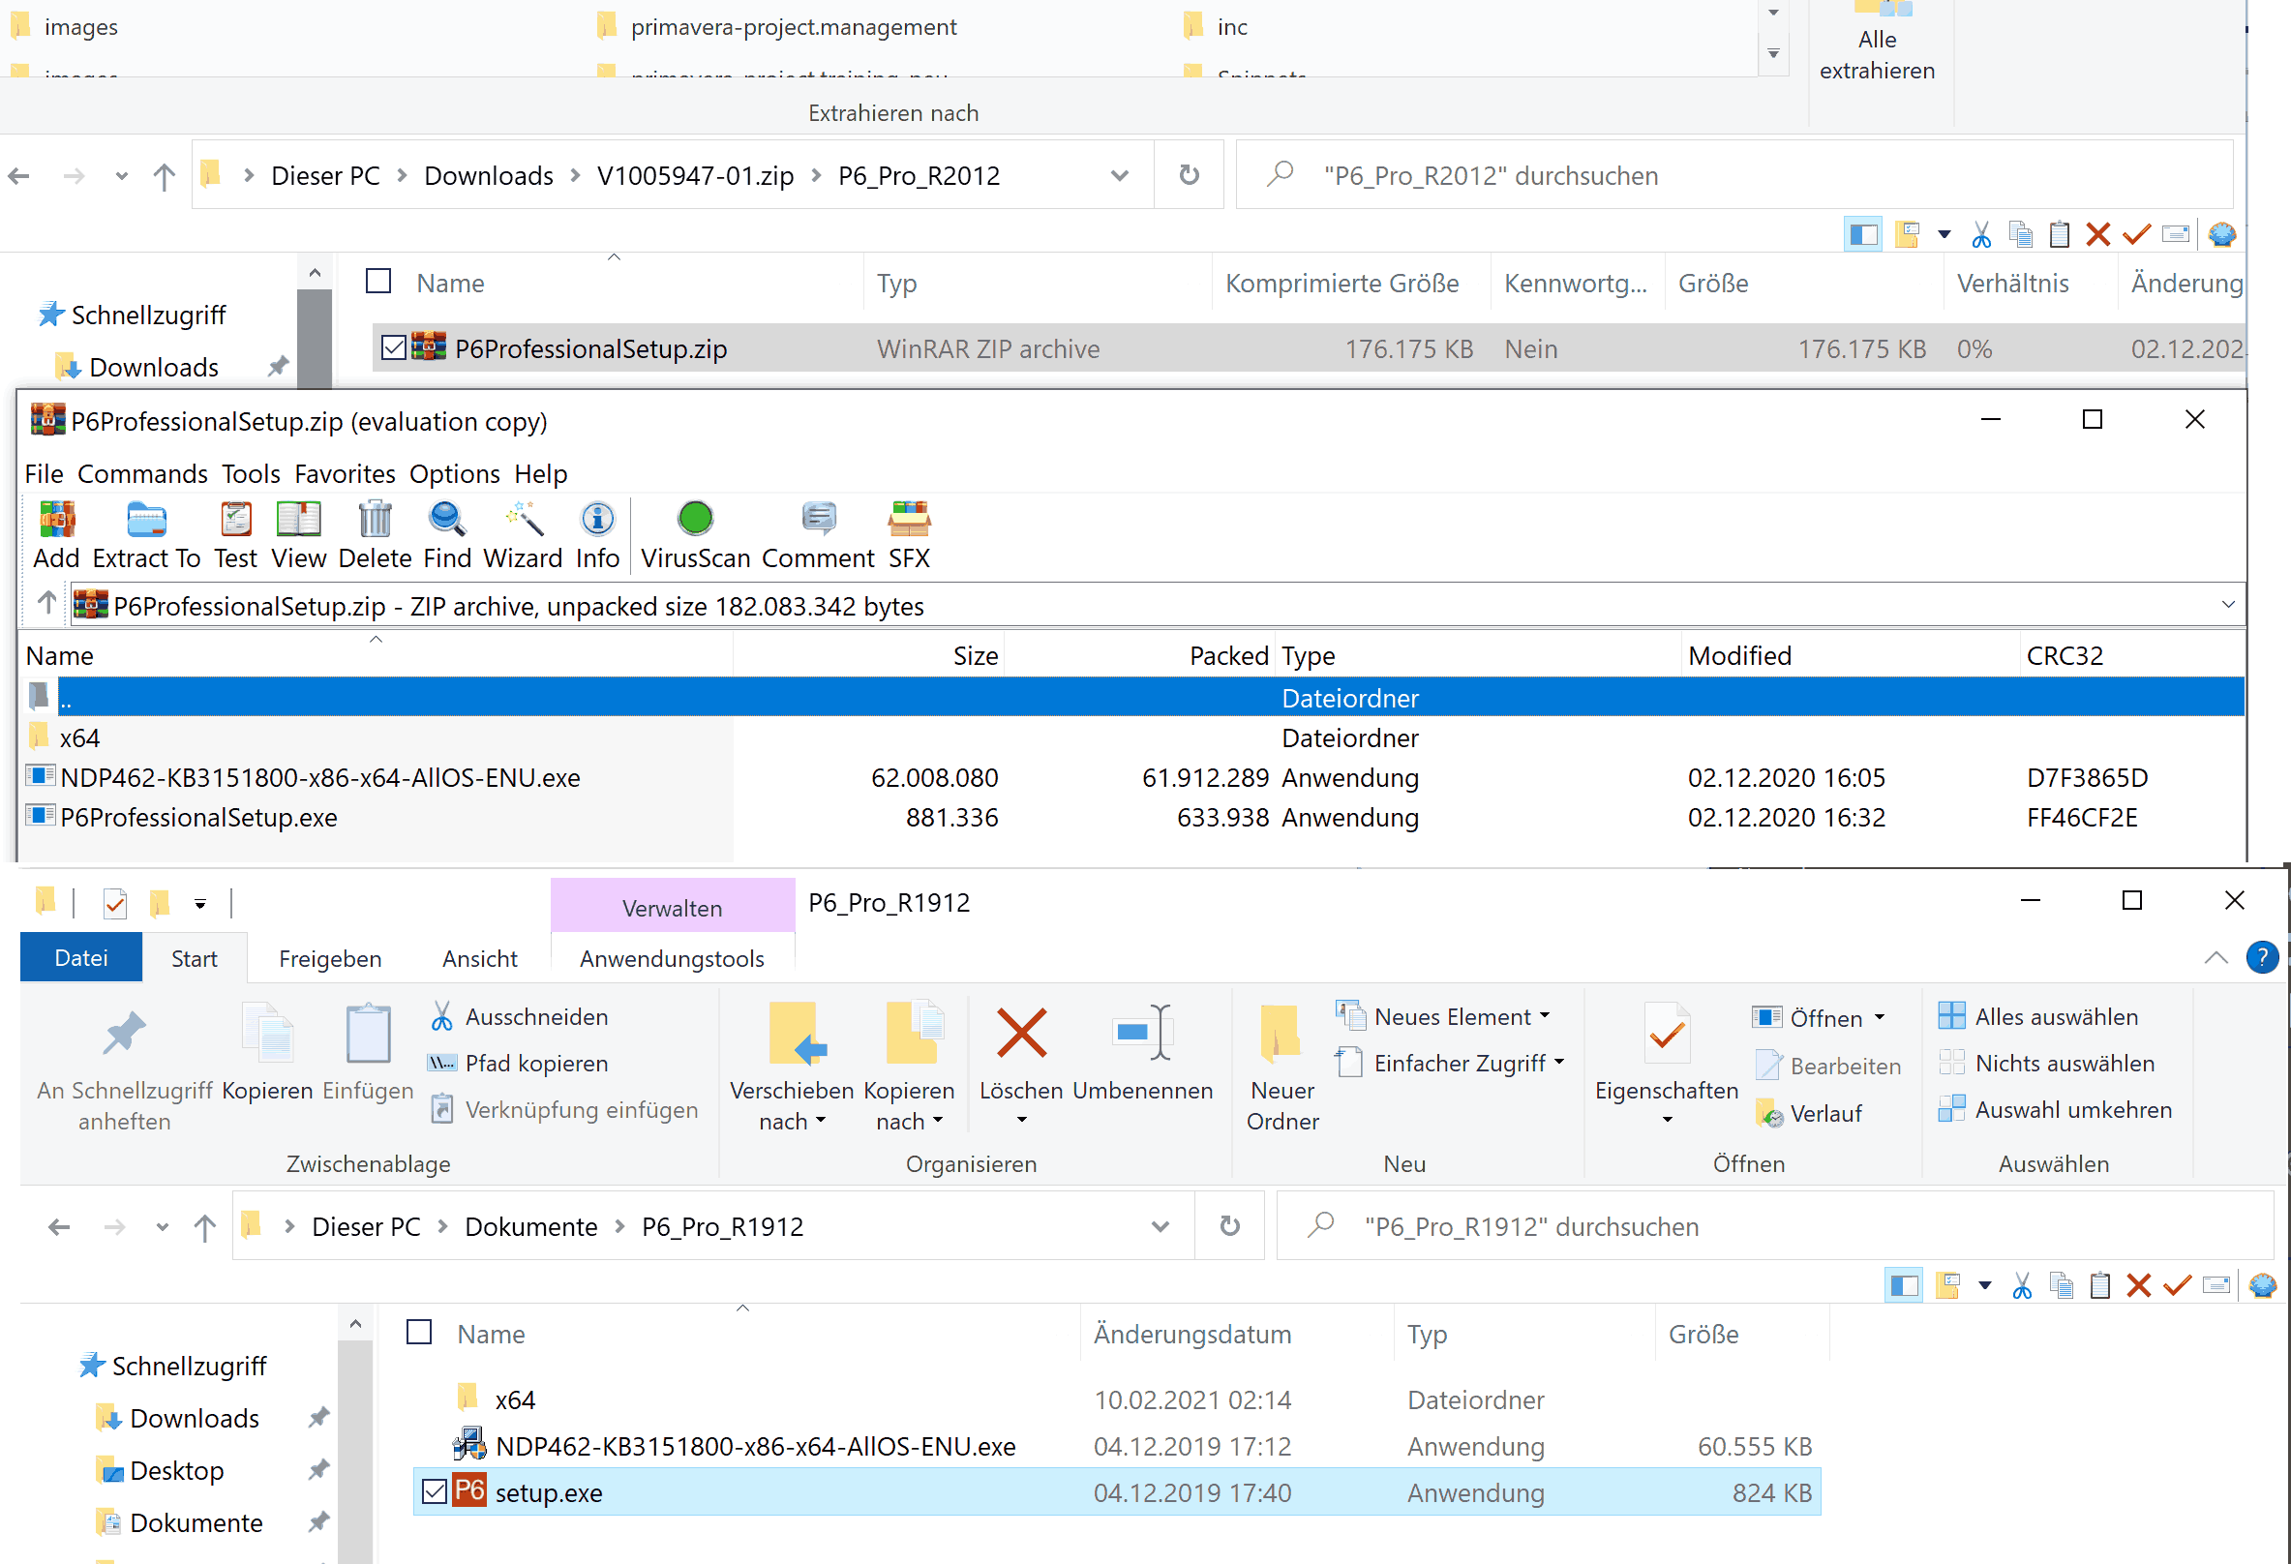This screenshot has width=2291, height=1564.
Task: Uncheck the setup.exe checkbox
Action: click(x=434, y=1492)
